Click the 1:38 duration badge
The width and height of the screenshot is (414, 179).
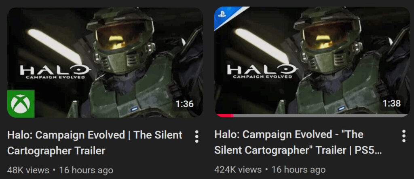pyautogui.click(x=392, y=103)
